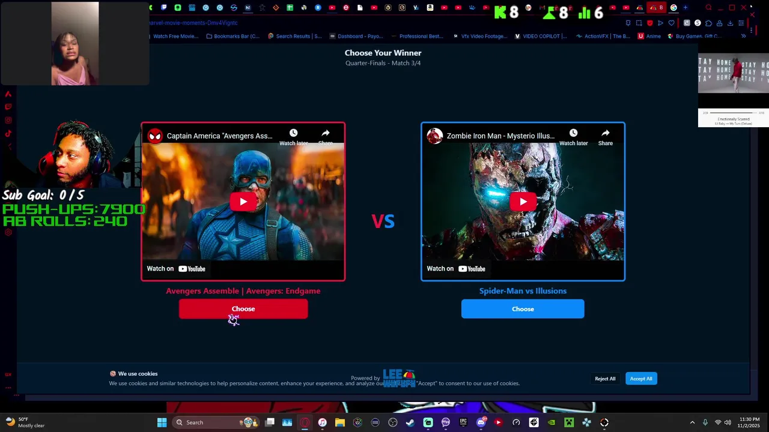Open Instagram in the browser sidebar

coord(8,120)
